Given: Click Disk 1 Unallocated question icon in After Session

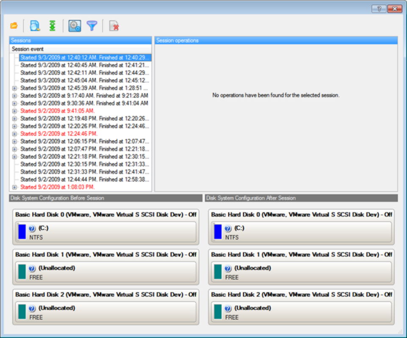Looking at the screenshot, I should coord(227,268).
